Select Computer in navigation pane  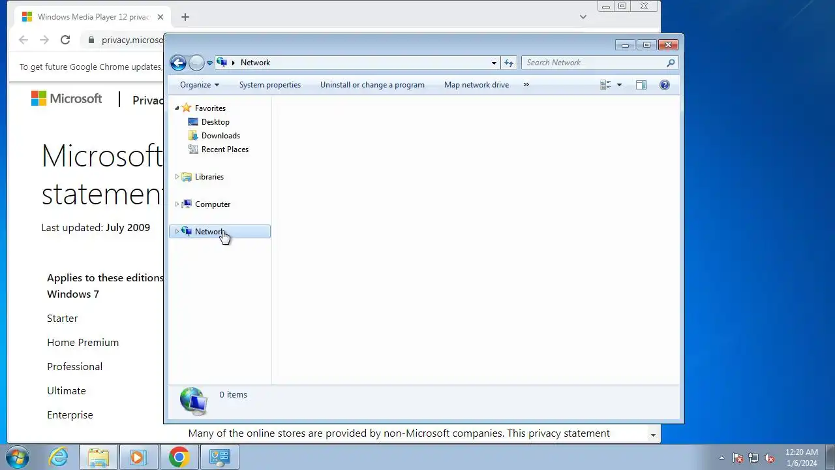tap(213, 204)
